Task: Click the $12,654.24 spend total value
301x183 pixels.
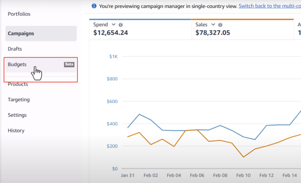Action: click(111, 33)
